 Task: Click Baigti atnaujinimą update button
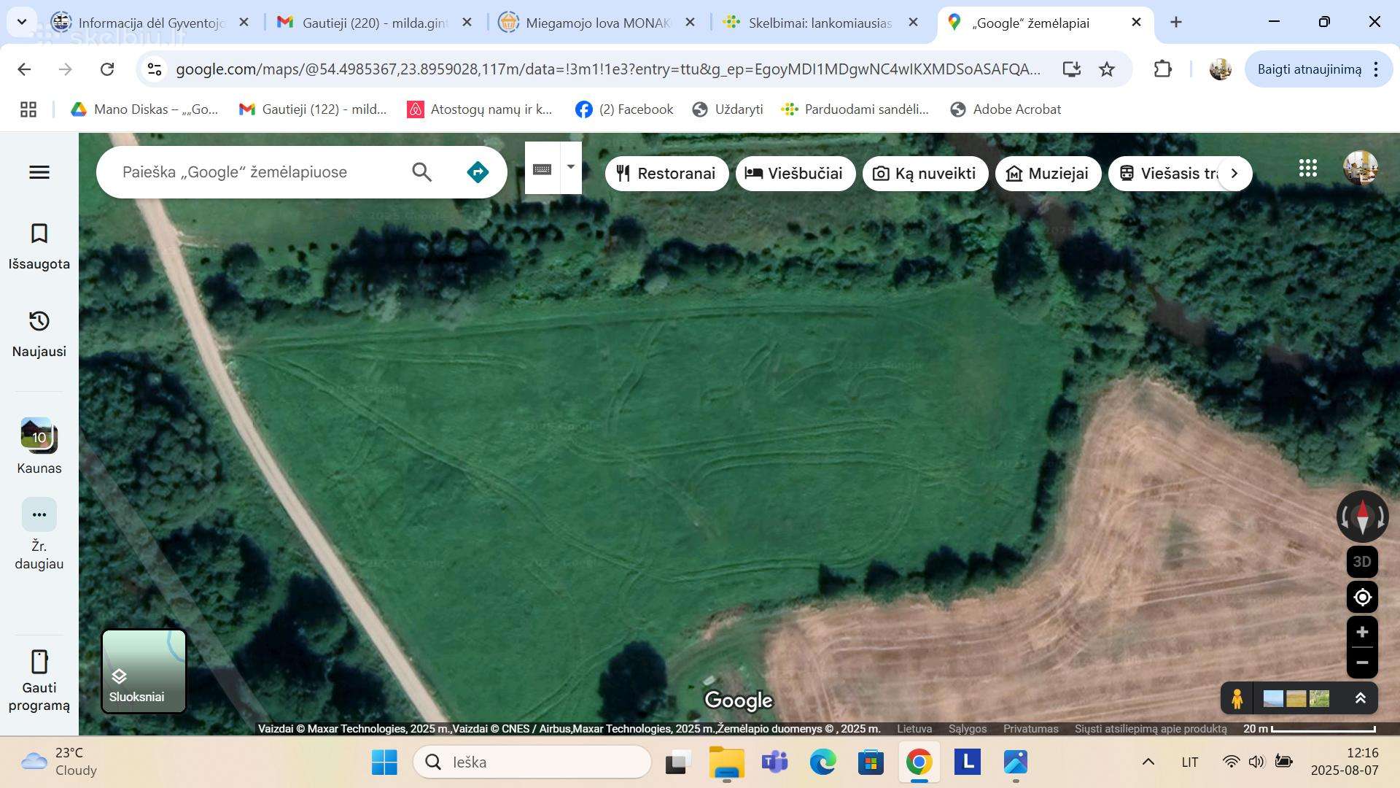(x=1309, y=69)
